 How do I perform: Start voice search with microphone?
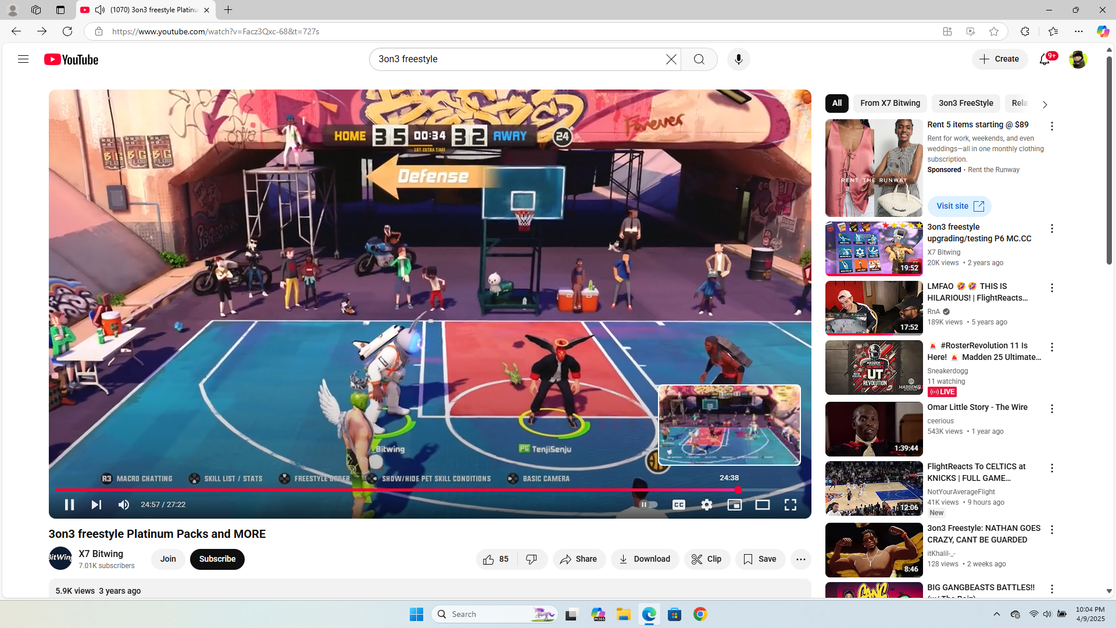[x=738, y=59]
